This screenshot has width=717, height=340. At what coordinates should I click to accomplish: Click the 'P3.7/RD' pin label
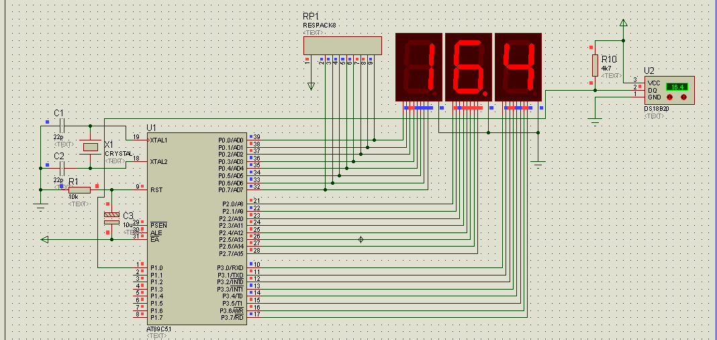pyautogui.click(x=232, y=318)
